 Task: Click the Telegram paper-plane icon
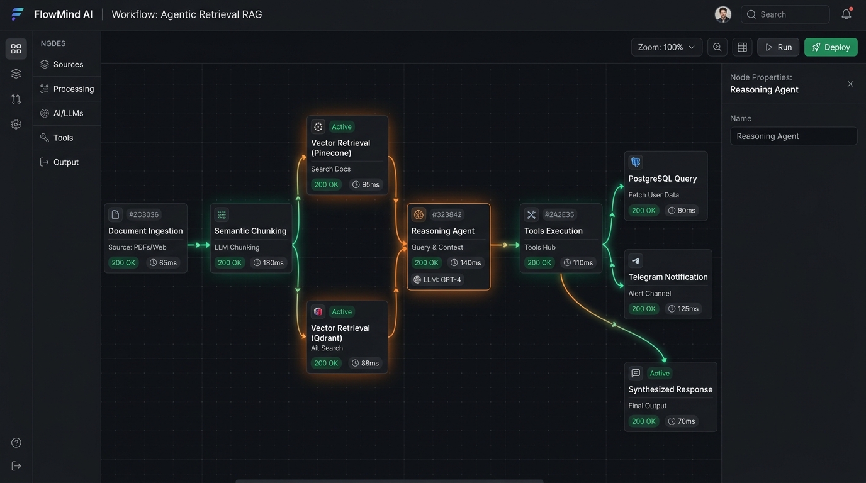pos(636,260)
